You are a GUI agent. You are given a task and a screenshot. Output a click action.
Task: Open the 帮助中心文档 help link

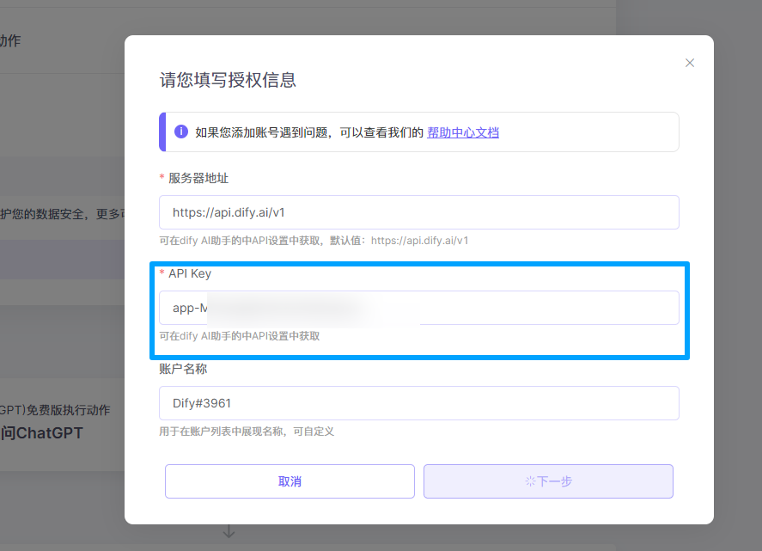point(463,132)
